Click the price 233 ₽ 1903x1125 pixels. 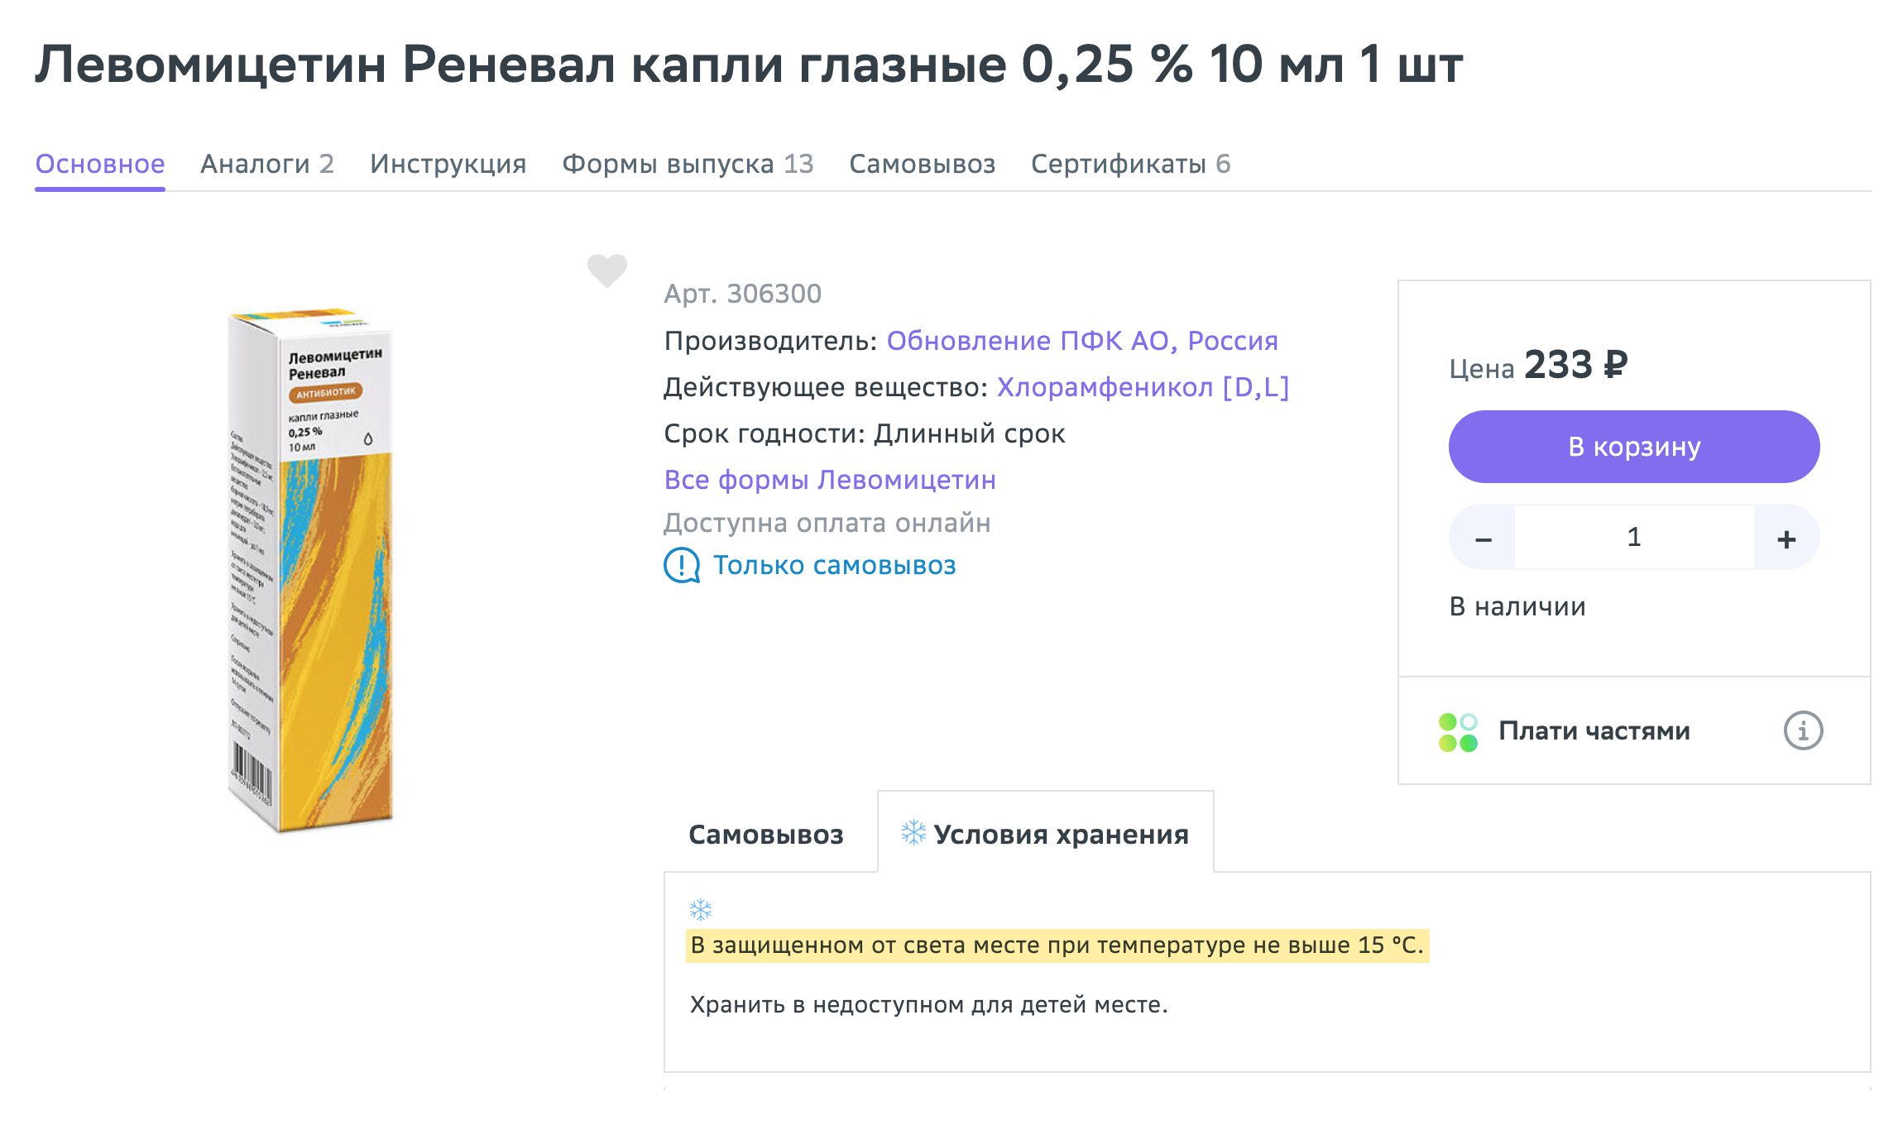click(1576, 365)
